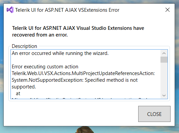Click the 'Error executing custom action' line

45,67
